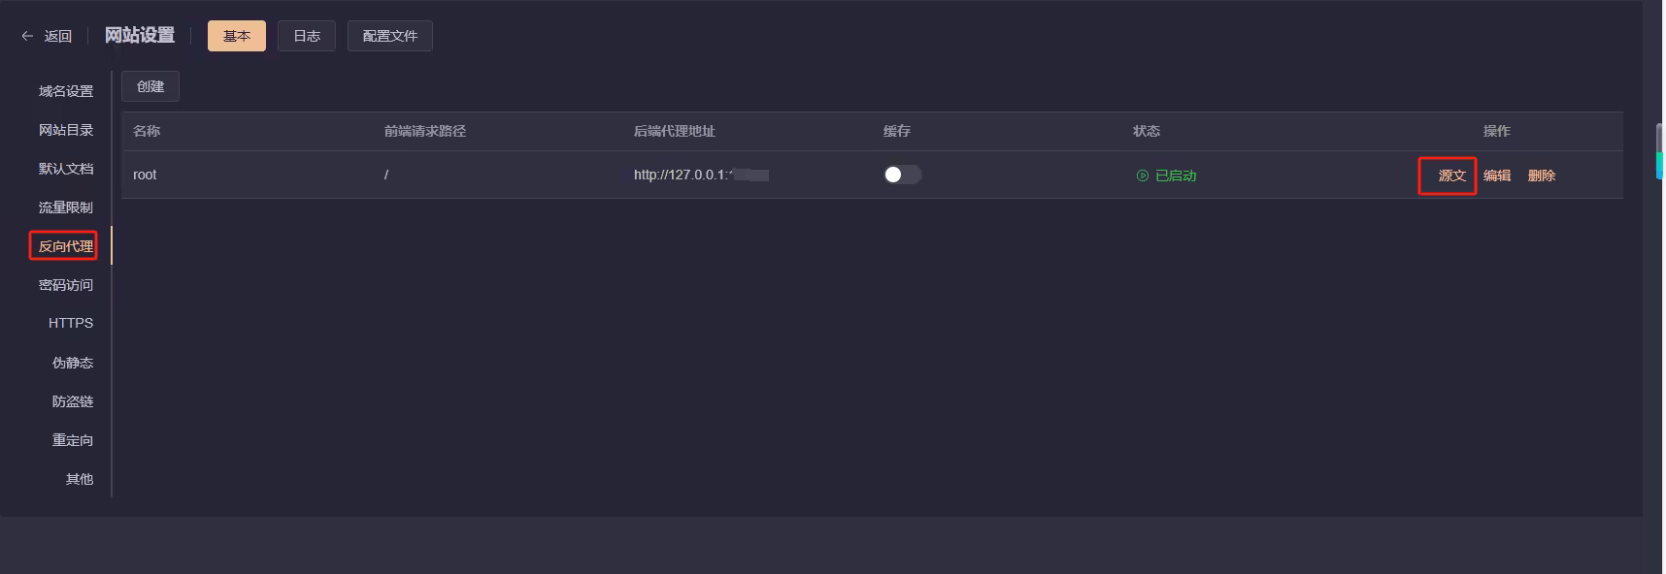Click the green 已启动 status play icon
Image resolution: width=1666 pixels, height=574 pixels.
tap(1143, 175)
